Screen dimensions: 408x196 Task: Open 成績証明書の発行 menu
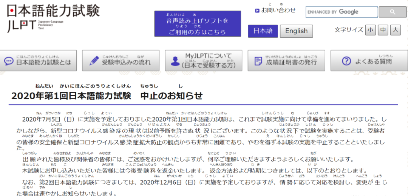tap(286, 60)
